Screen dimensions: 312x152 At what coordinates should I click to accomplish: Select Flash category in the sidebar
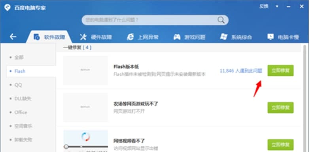(x=31, y=71)
